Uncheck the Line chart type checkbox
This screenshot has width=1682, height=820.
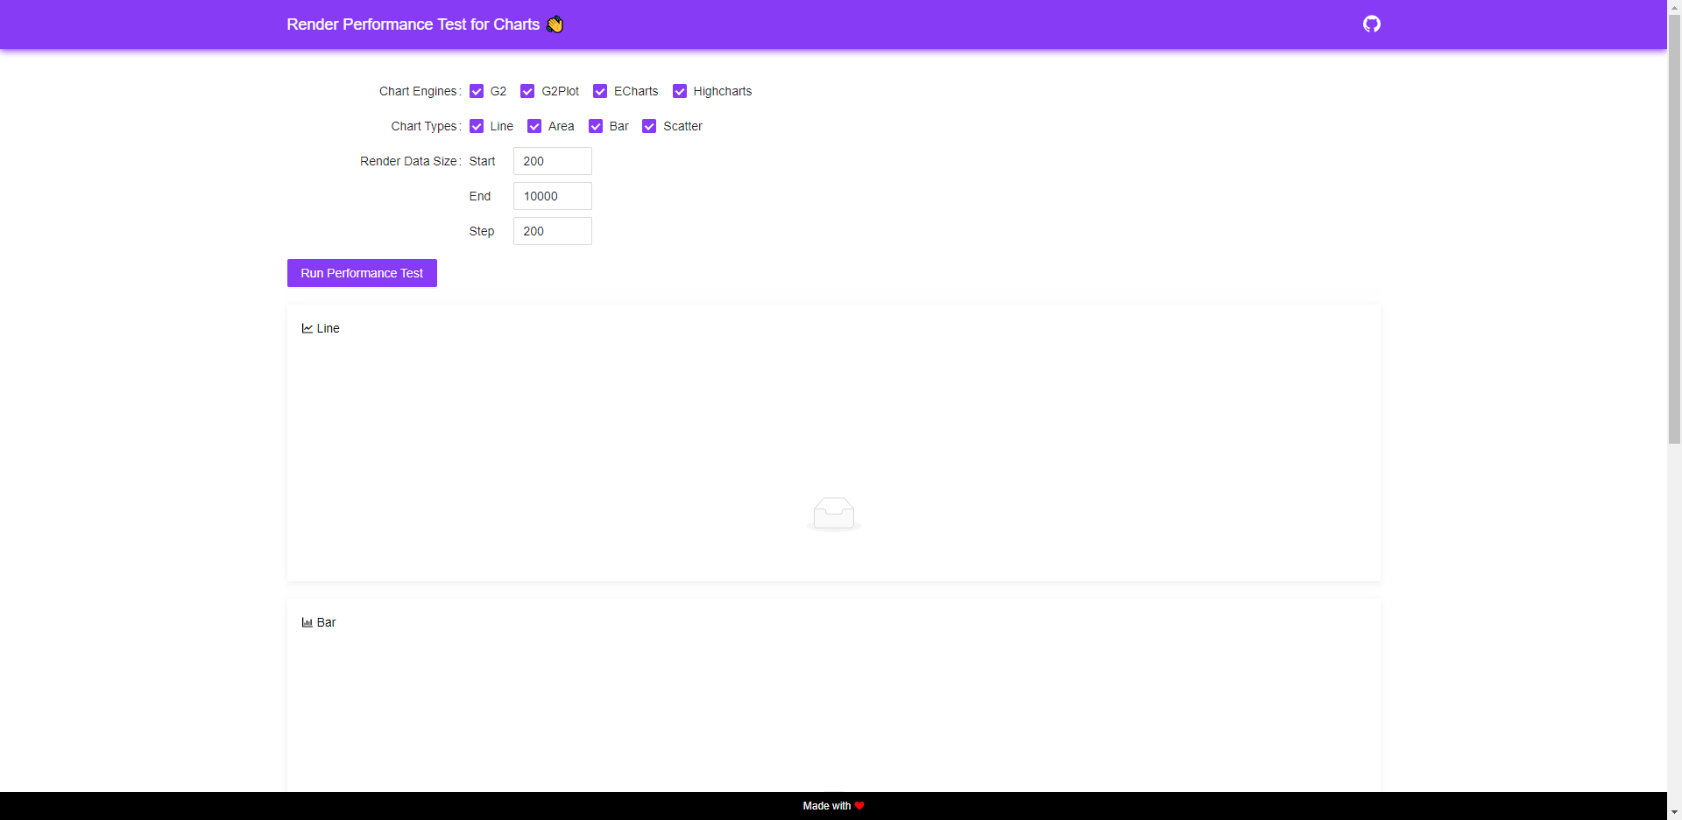tap(477, 126)
